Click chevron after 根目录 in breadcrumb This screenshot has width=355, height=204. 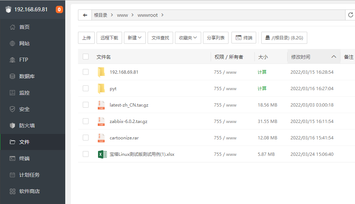(x=112, y=15)
